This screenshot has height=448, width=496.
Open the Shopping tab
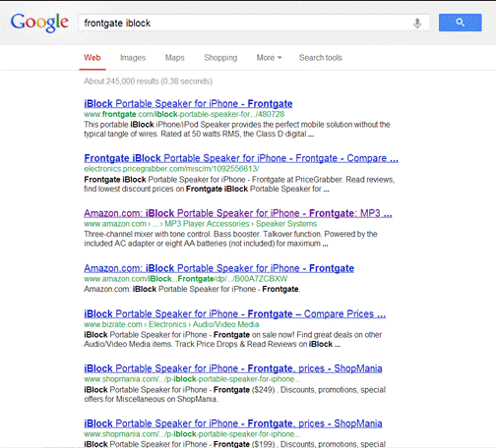220,58
